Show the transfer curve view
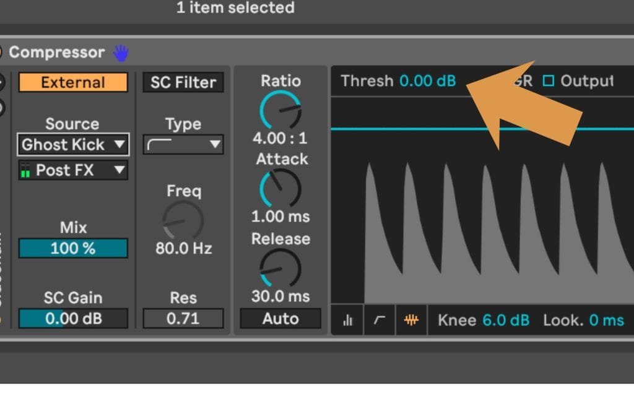This screenshot has height=396, width=634. 380,320
